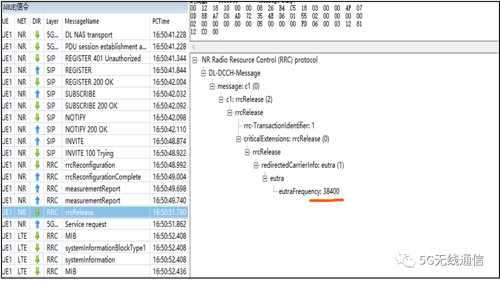This screenshot has height=282, width=500.
Task: Select the REGISTER 200 OK row
Action: tap(95, 82)
